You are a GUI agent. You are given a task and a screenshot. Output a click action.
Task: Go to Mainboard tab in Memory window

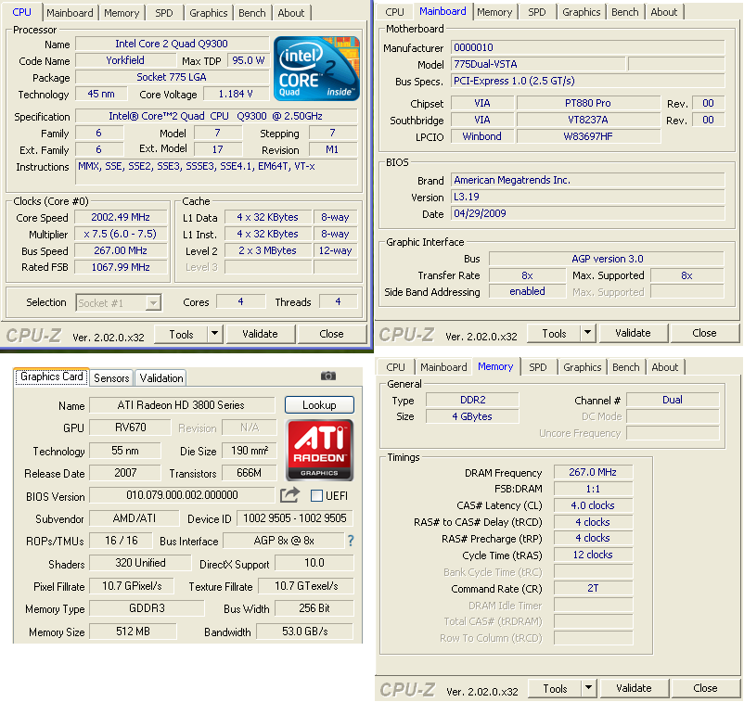point(443,367)
